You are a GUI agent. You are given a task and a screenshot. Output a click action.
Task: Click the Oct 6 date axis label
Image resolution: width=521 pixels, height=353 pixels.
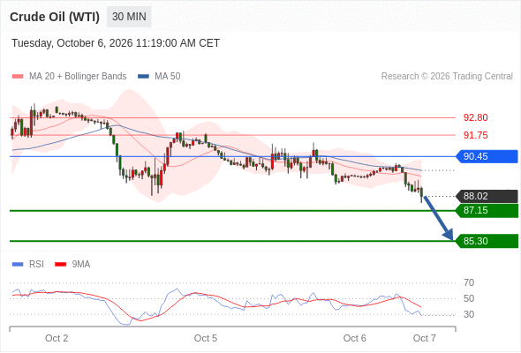click(x=354, y=338)
